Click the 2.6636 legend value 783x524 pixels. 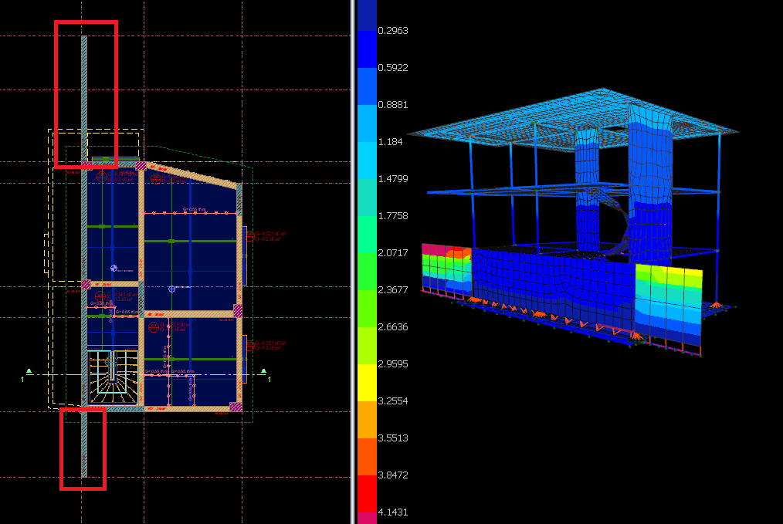[392, 327]
